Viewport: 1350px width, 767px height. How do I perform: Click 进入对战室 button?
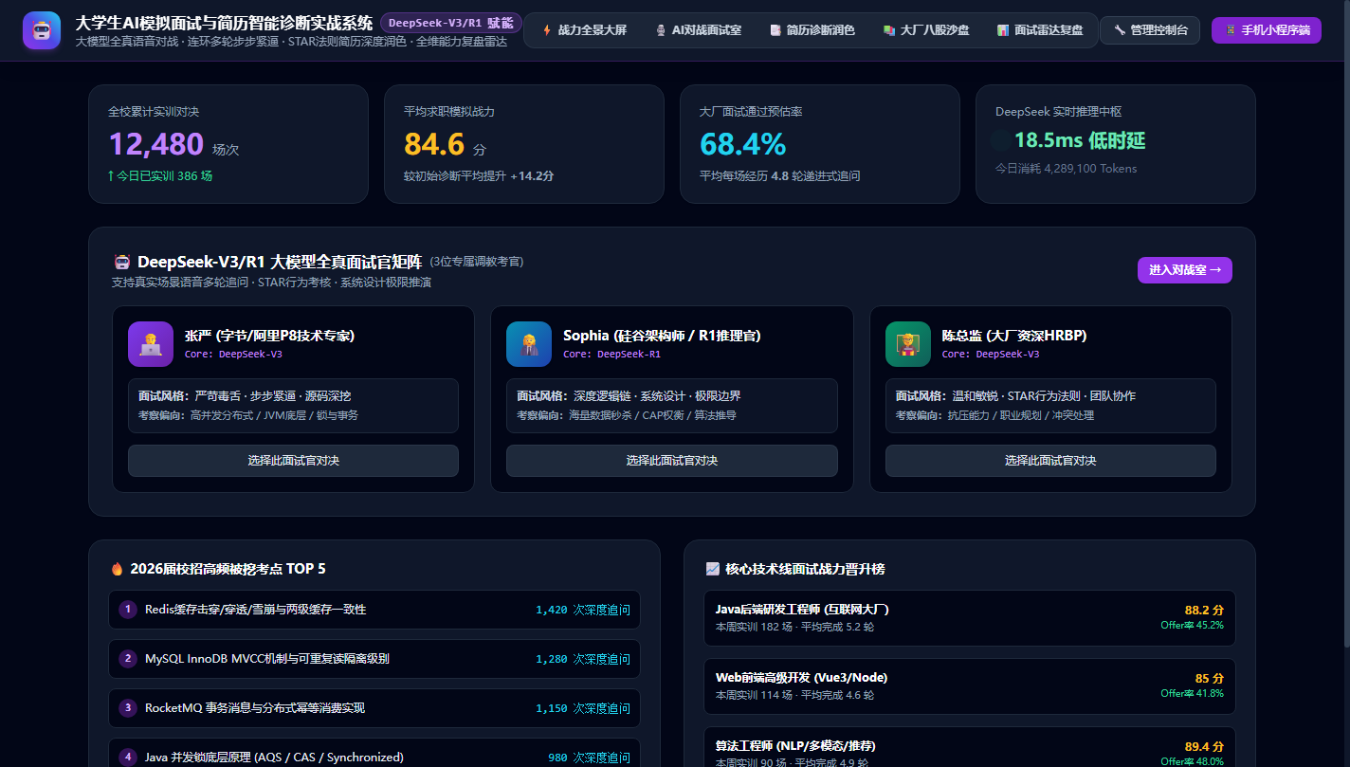pyautogui.click(x=1185, y=270)
